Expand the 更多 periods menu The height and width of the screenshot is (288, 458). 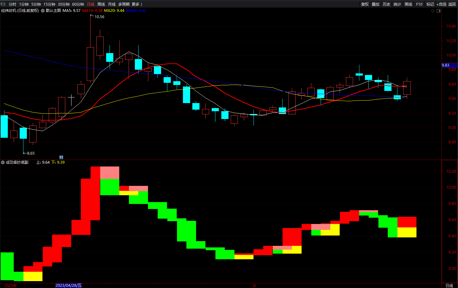tap(137, 4)
